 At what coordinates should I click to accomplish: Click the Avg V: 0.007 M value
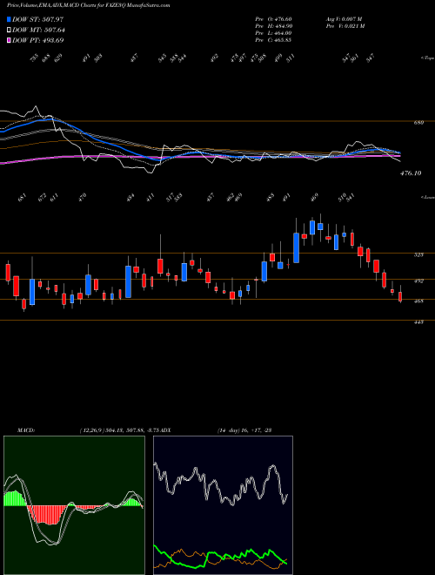pyautogui.click(x=344, y=19)
